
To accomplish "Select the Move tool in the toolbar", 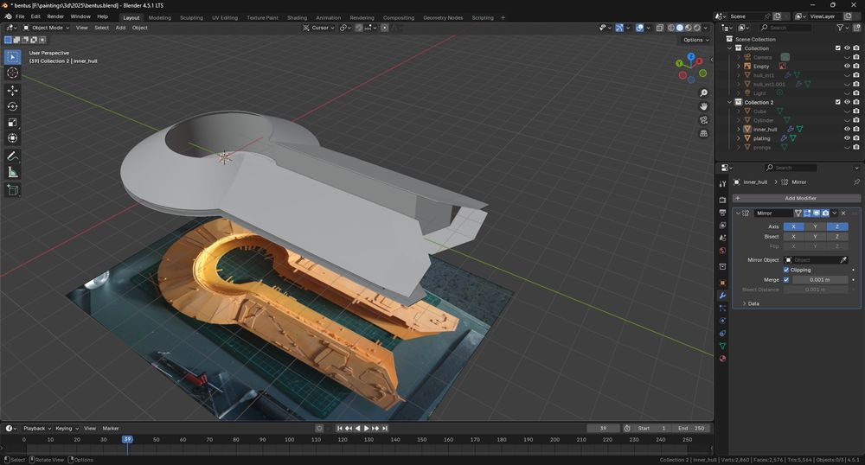I will (13, 90).
